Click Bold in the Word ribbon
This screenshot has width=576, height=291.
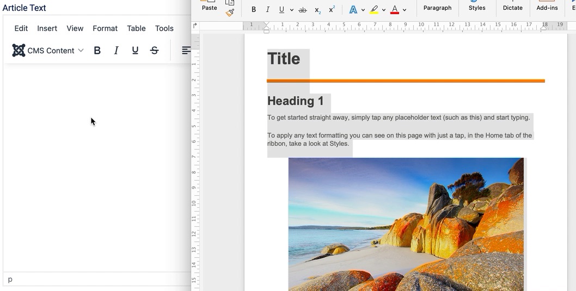254,10
